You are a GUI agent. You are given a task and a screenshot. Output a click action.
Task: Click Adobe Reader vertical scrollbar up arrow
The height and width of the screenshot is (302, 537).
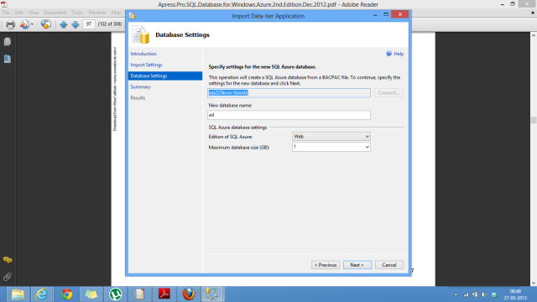pos(534,35)
